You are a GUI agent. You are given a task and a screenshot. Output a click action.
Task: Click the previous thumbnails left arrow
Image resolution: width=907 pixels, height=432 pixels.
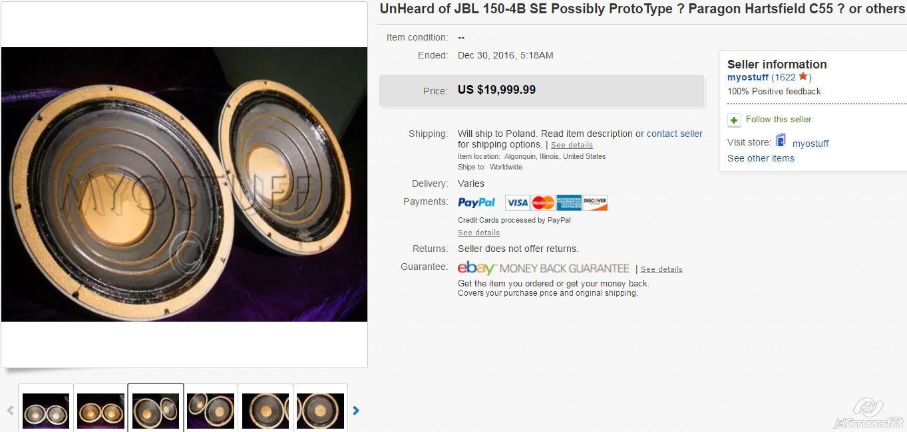(10, 411)
